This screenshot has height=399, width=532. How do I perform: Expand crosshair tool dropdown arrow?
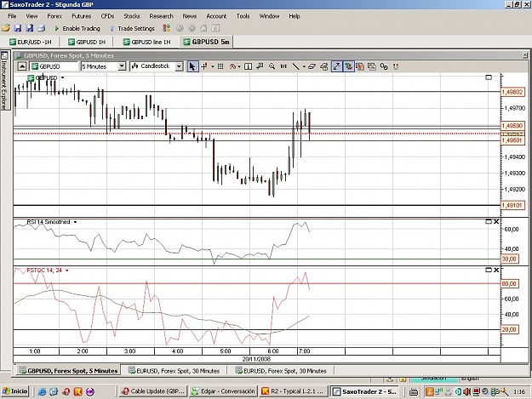213,66
